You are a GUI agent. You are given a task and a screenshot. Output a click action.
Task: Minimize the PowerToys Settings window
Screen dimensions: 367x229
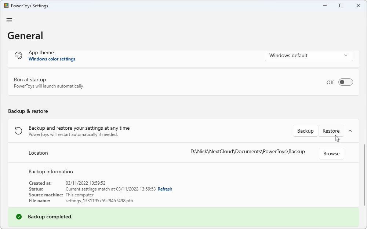pyautogui.click(x=324, y=6)
